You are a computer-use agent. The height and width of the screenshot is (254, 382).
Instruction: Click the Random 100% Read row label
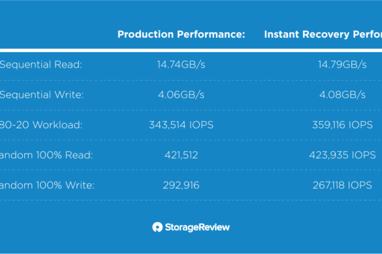(x=46, y=155)
